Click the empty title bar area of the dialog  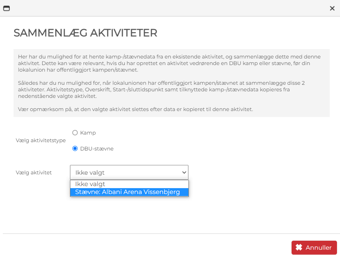(169, 8)
